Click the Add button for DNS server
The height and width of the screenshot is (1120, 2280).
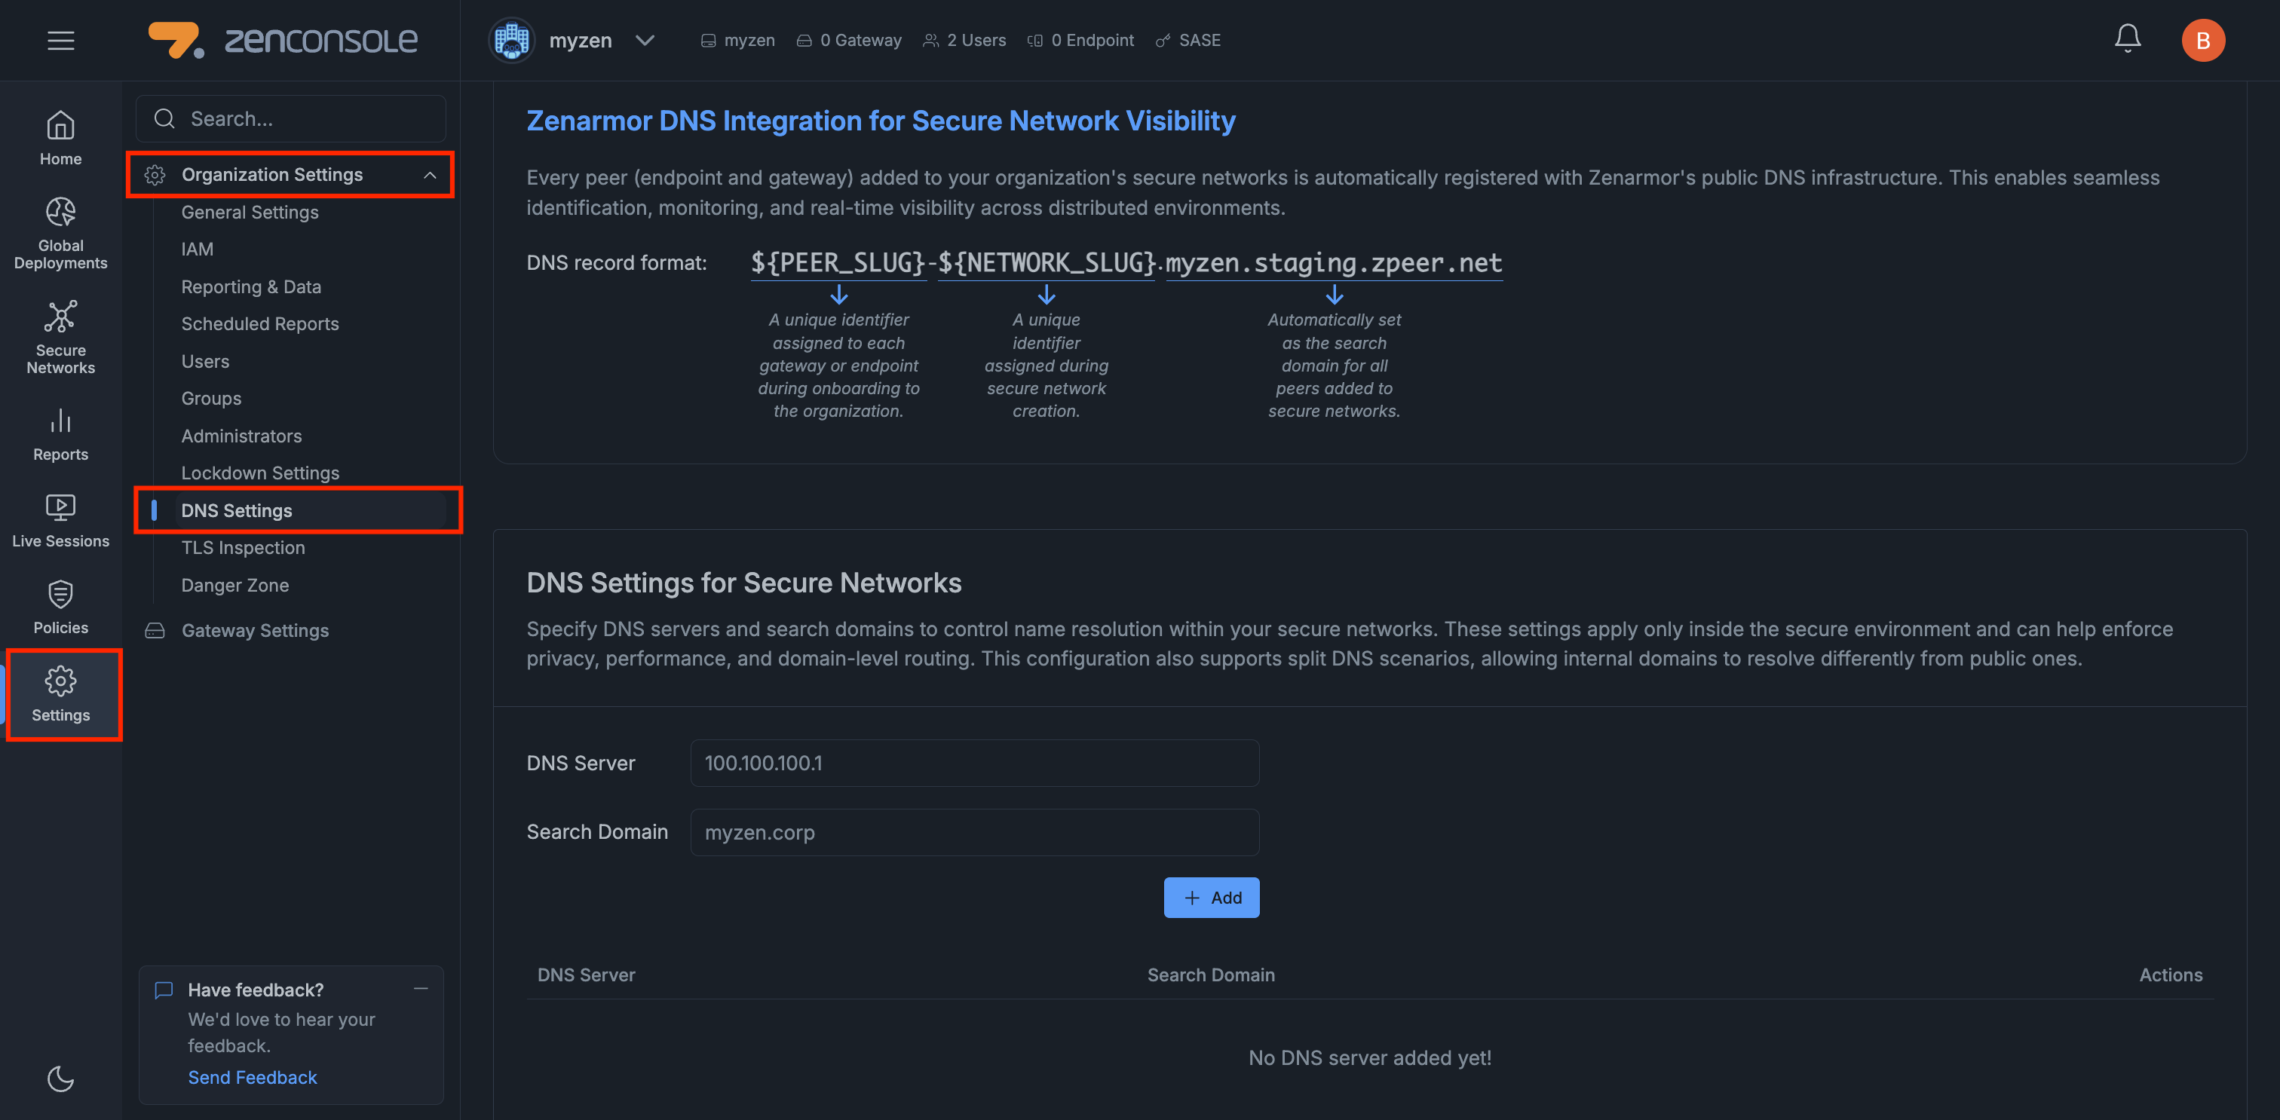[1211, 897]
